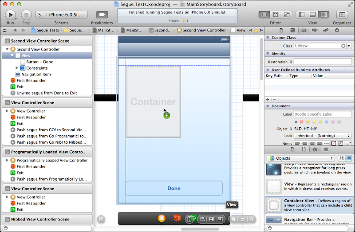Open the File Template library tab
This screenshot has width=355, height=232.
click(x=292, y=149)
